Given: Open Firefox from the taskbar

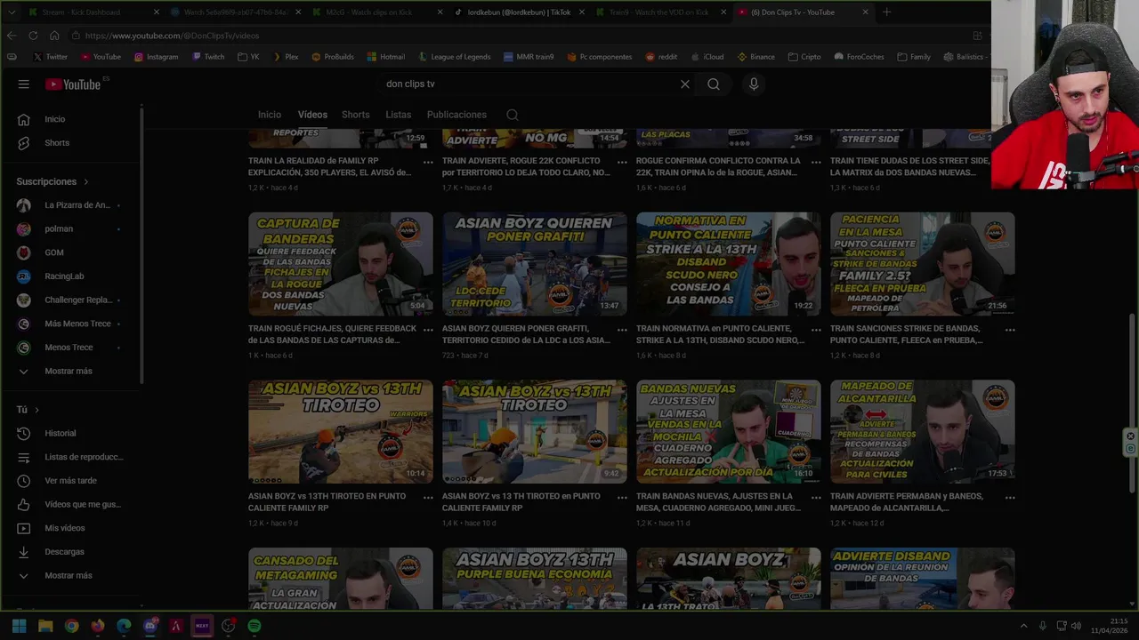Looking at the screenshot, I should coord(98,626).
